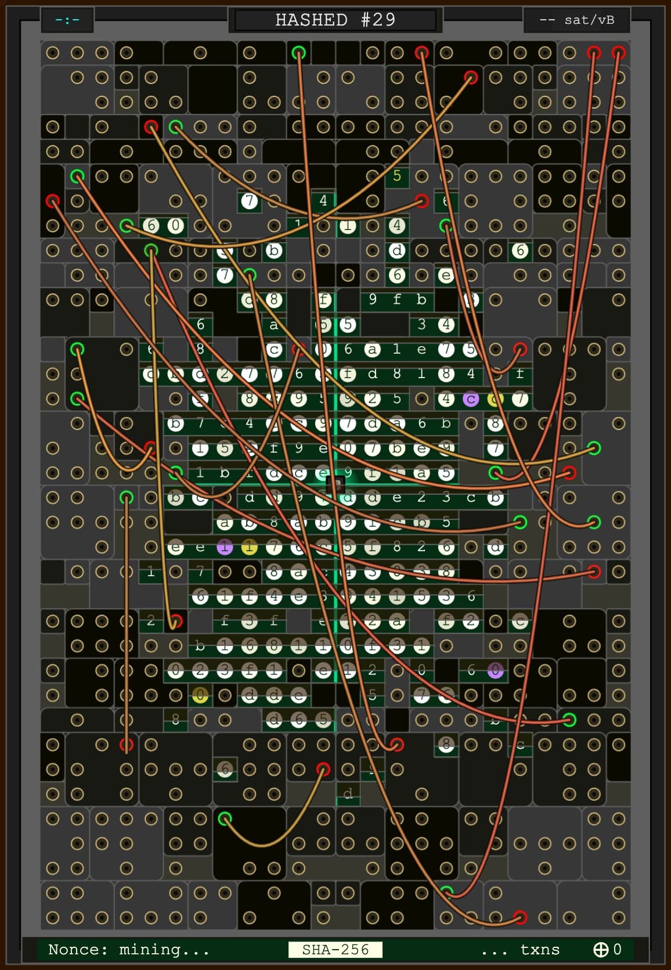Click the yellow circled digit 1
671x970 pixels.
249,547
